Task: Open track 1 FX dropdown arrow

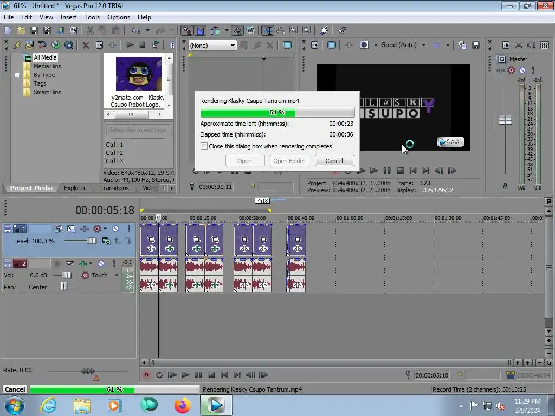Action: 106,229
